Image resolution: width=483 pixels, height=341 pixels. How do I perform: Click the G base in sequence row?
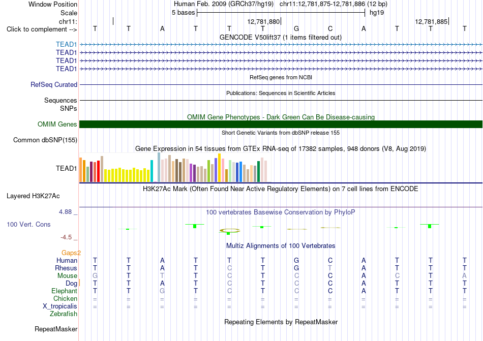click(296, 28)
